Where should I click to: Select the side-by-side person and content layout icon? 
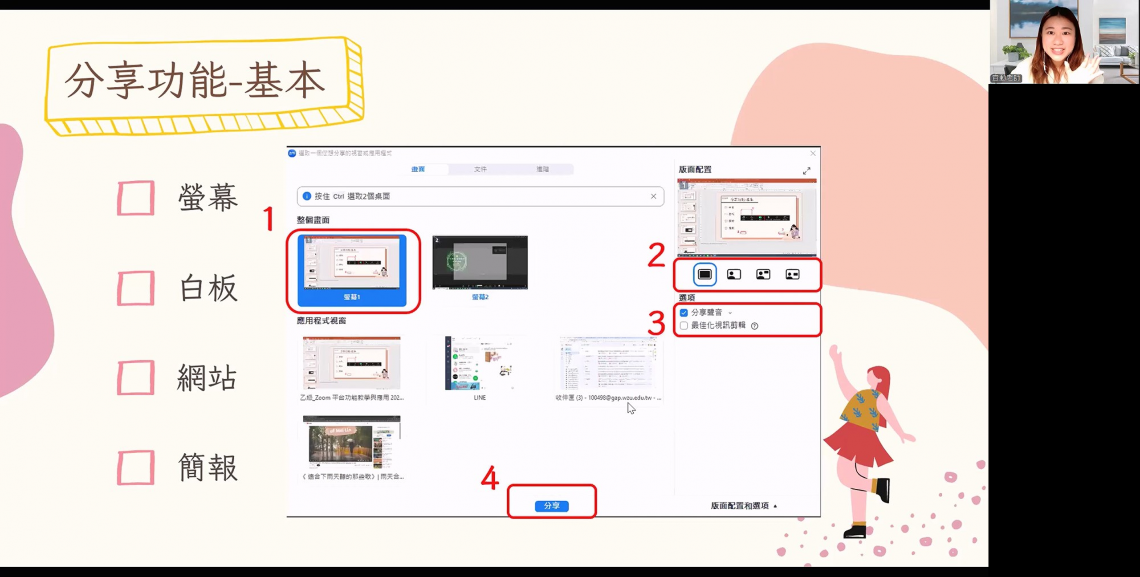(792, 274)
